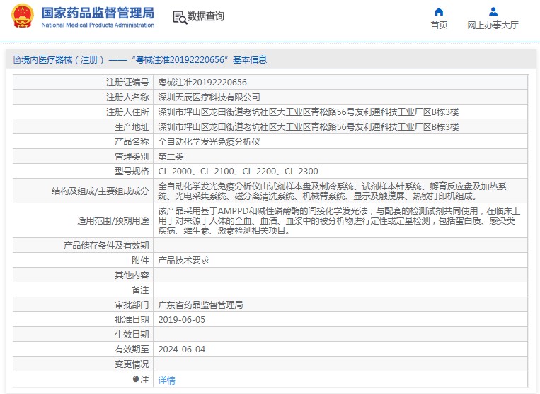Click the national emblem logo icon
The width and height of the screenshot is (540, 394).
(x=23, y=16)
